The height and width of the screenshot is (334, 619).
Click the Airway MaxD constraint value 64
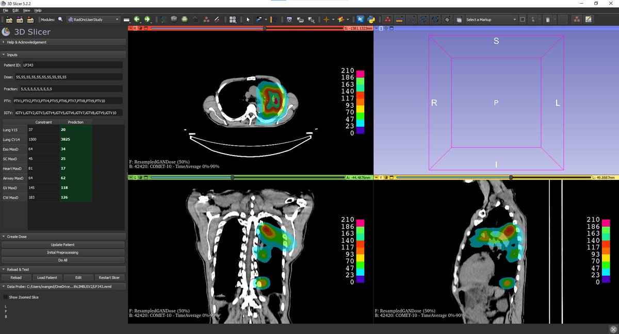click(x=43, y=178)
